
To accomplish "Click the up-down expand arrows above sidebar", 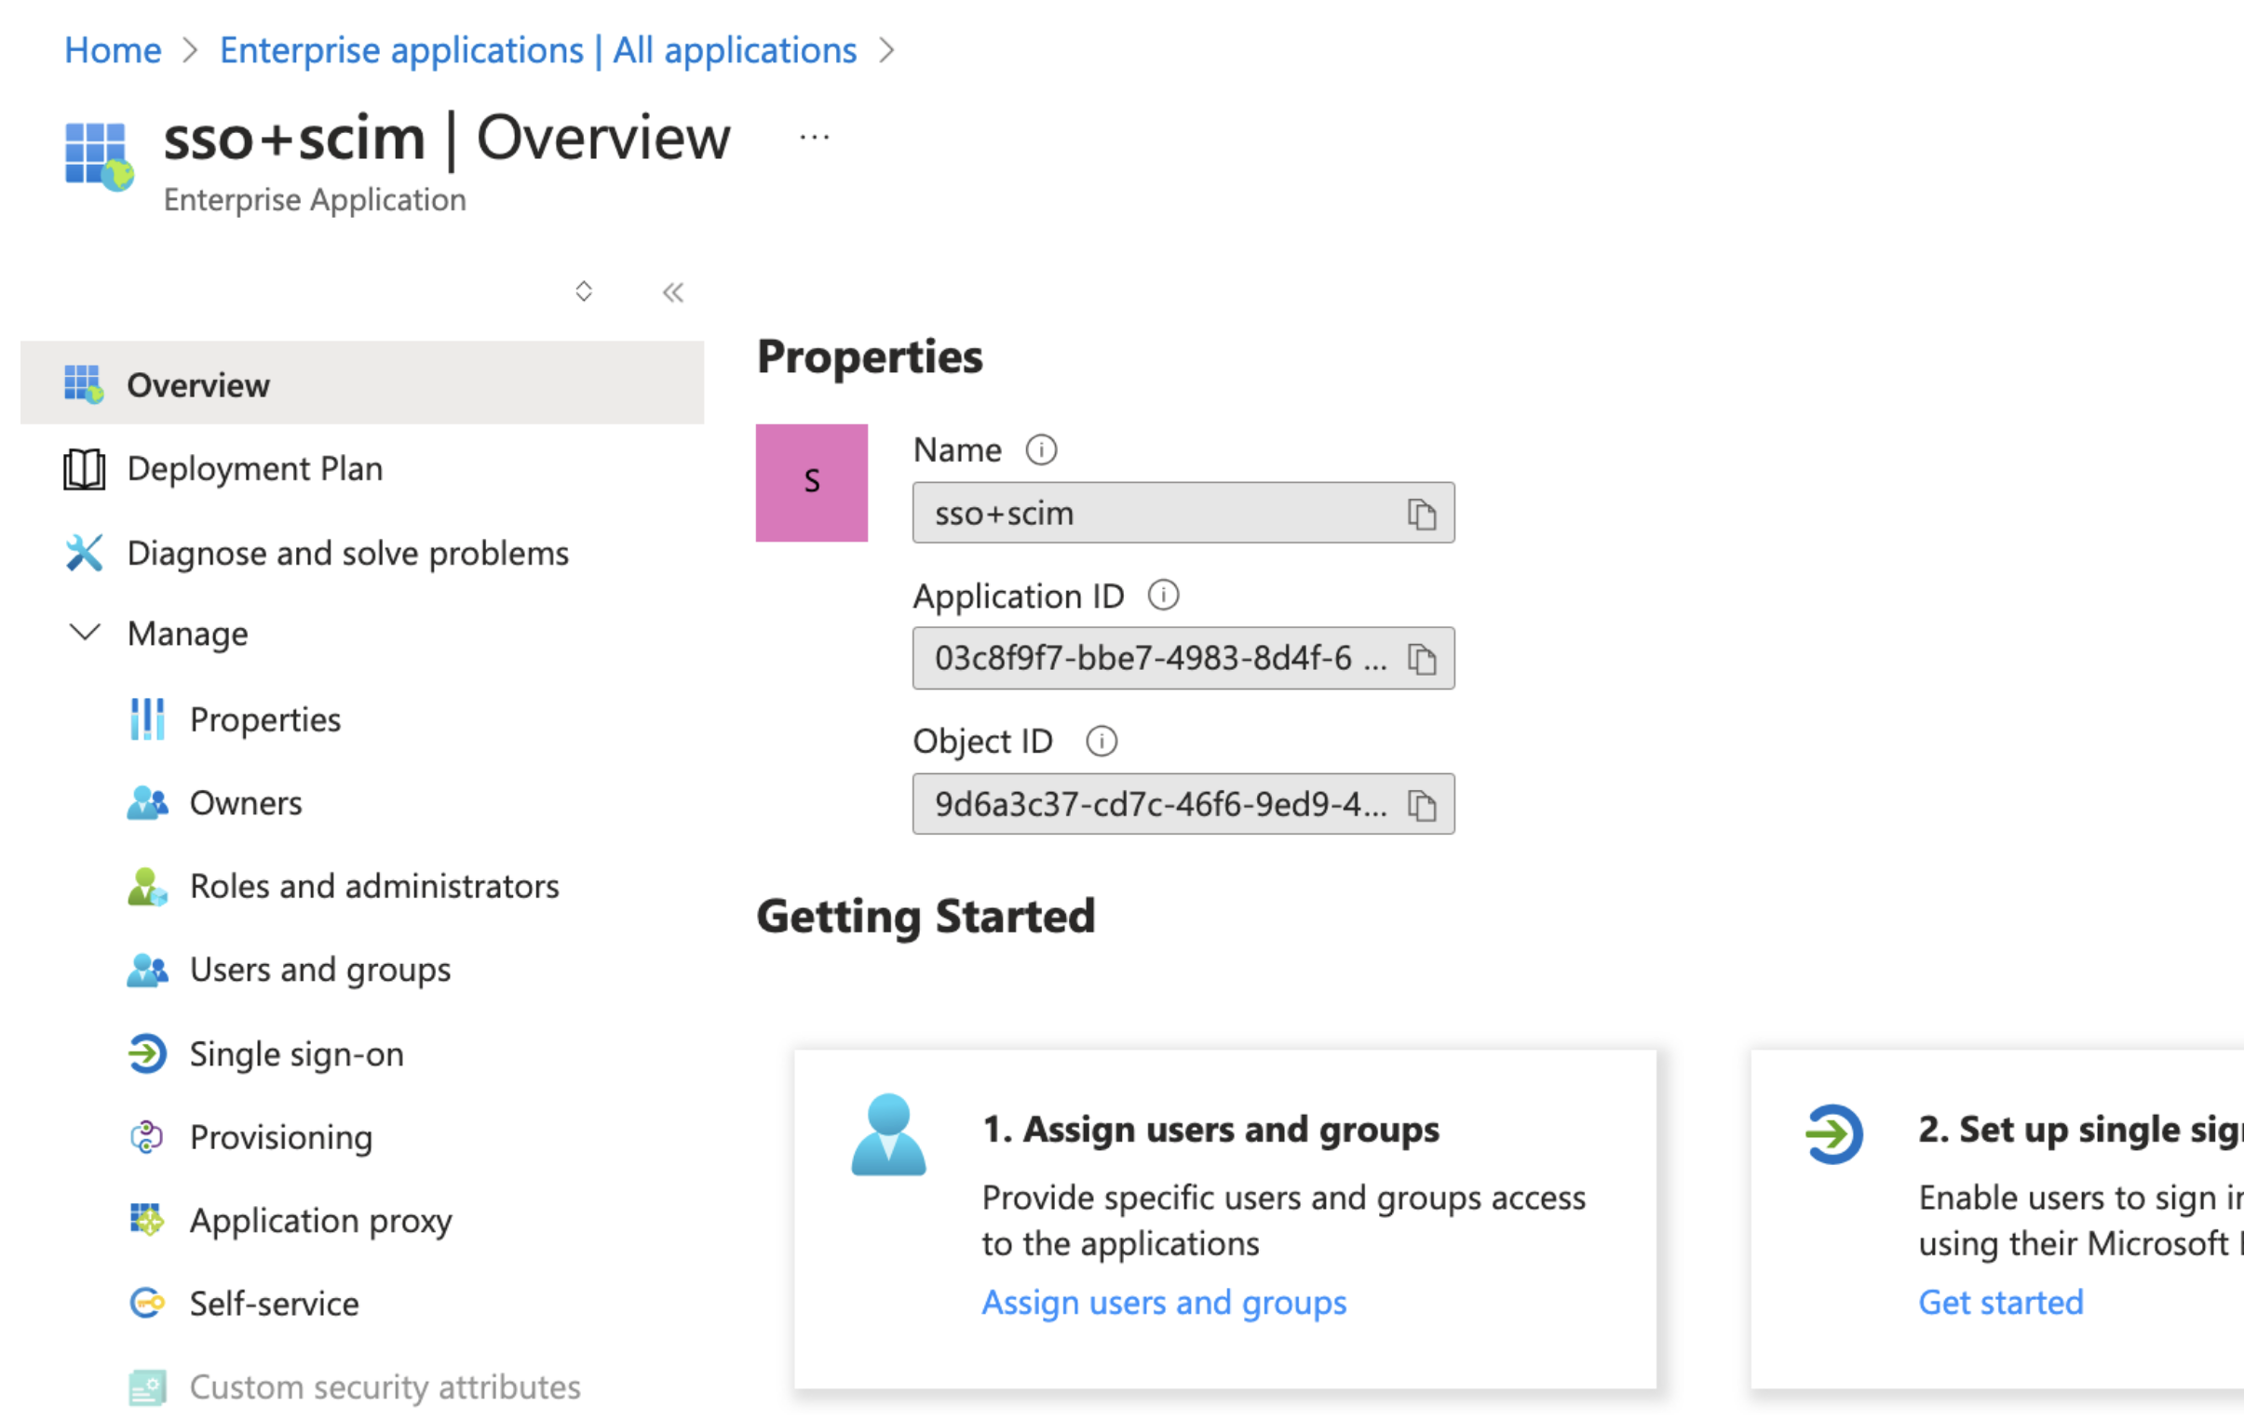I will coord(584,291).
